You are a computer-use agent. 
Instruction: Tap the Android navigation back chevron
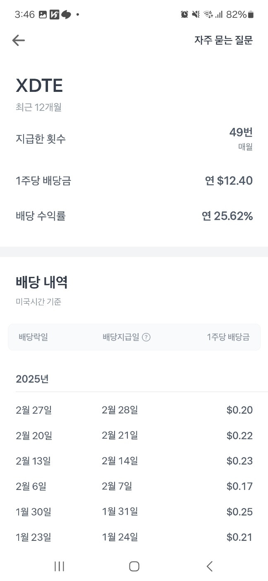(x=209, y=566)
